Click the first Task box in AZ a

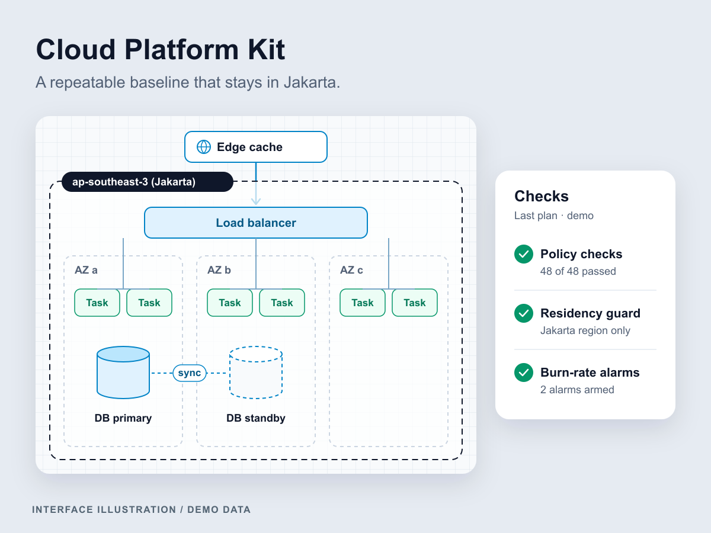tap(97, 303)
